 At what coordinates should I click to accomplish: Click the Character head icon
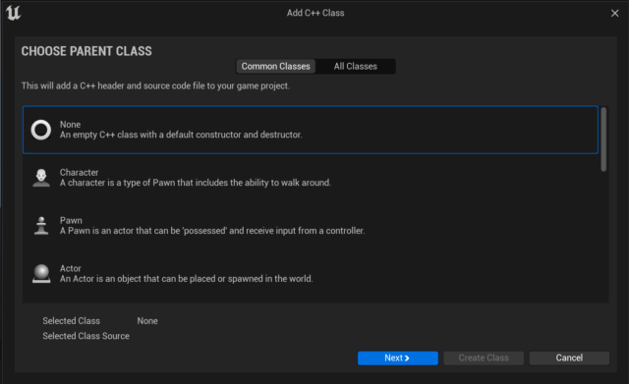click(41, 178)
